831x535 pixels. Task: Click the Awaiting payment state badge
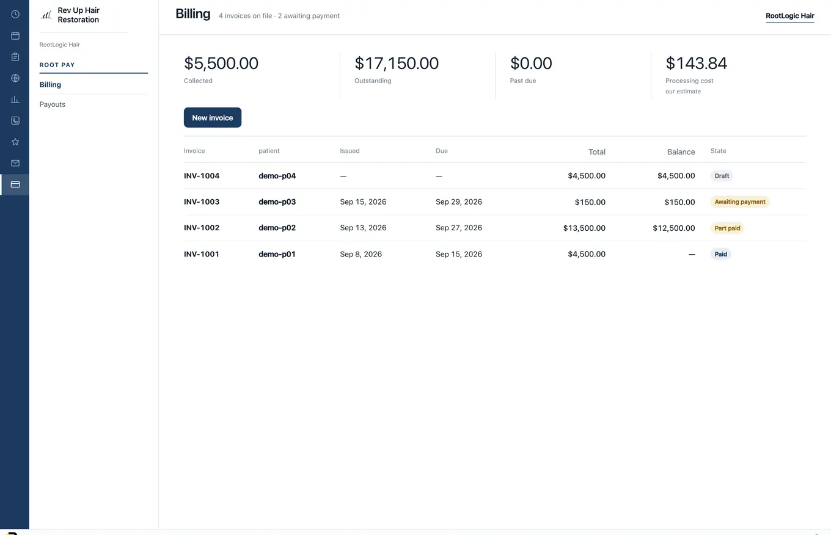(740, 202)
